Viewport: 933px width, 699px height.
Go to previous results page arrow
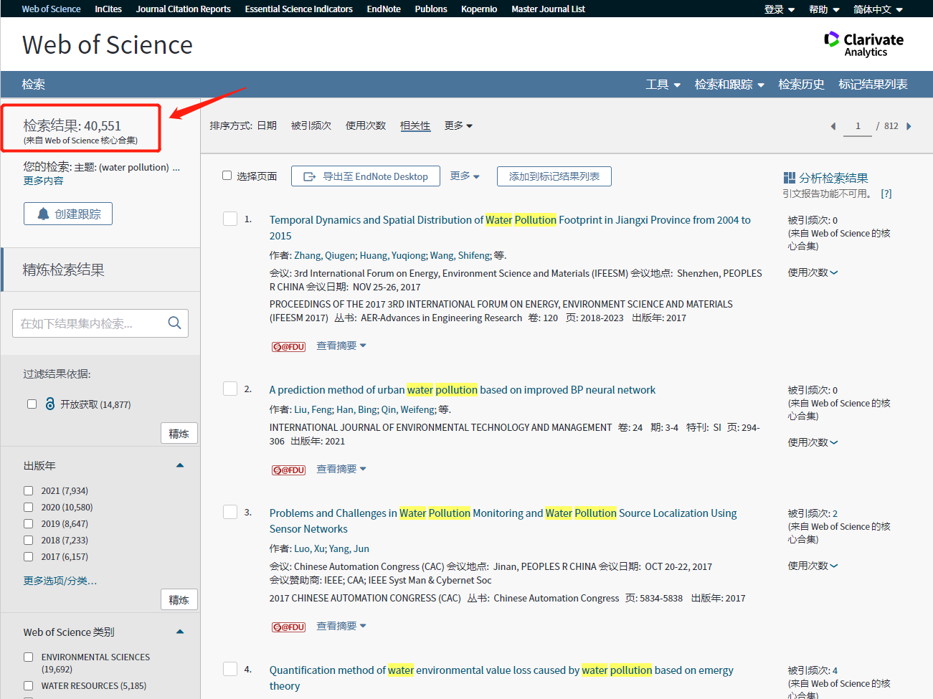[x=833, y=126]
